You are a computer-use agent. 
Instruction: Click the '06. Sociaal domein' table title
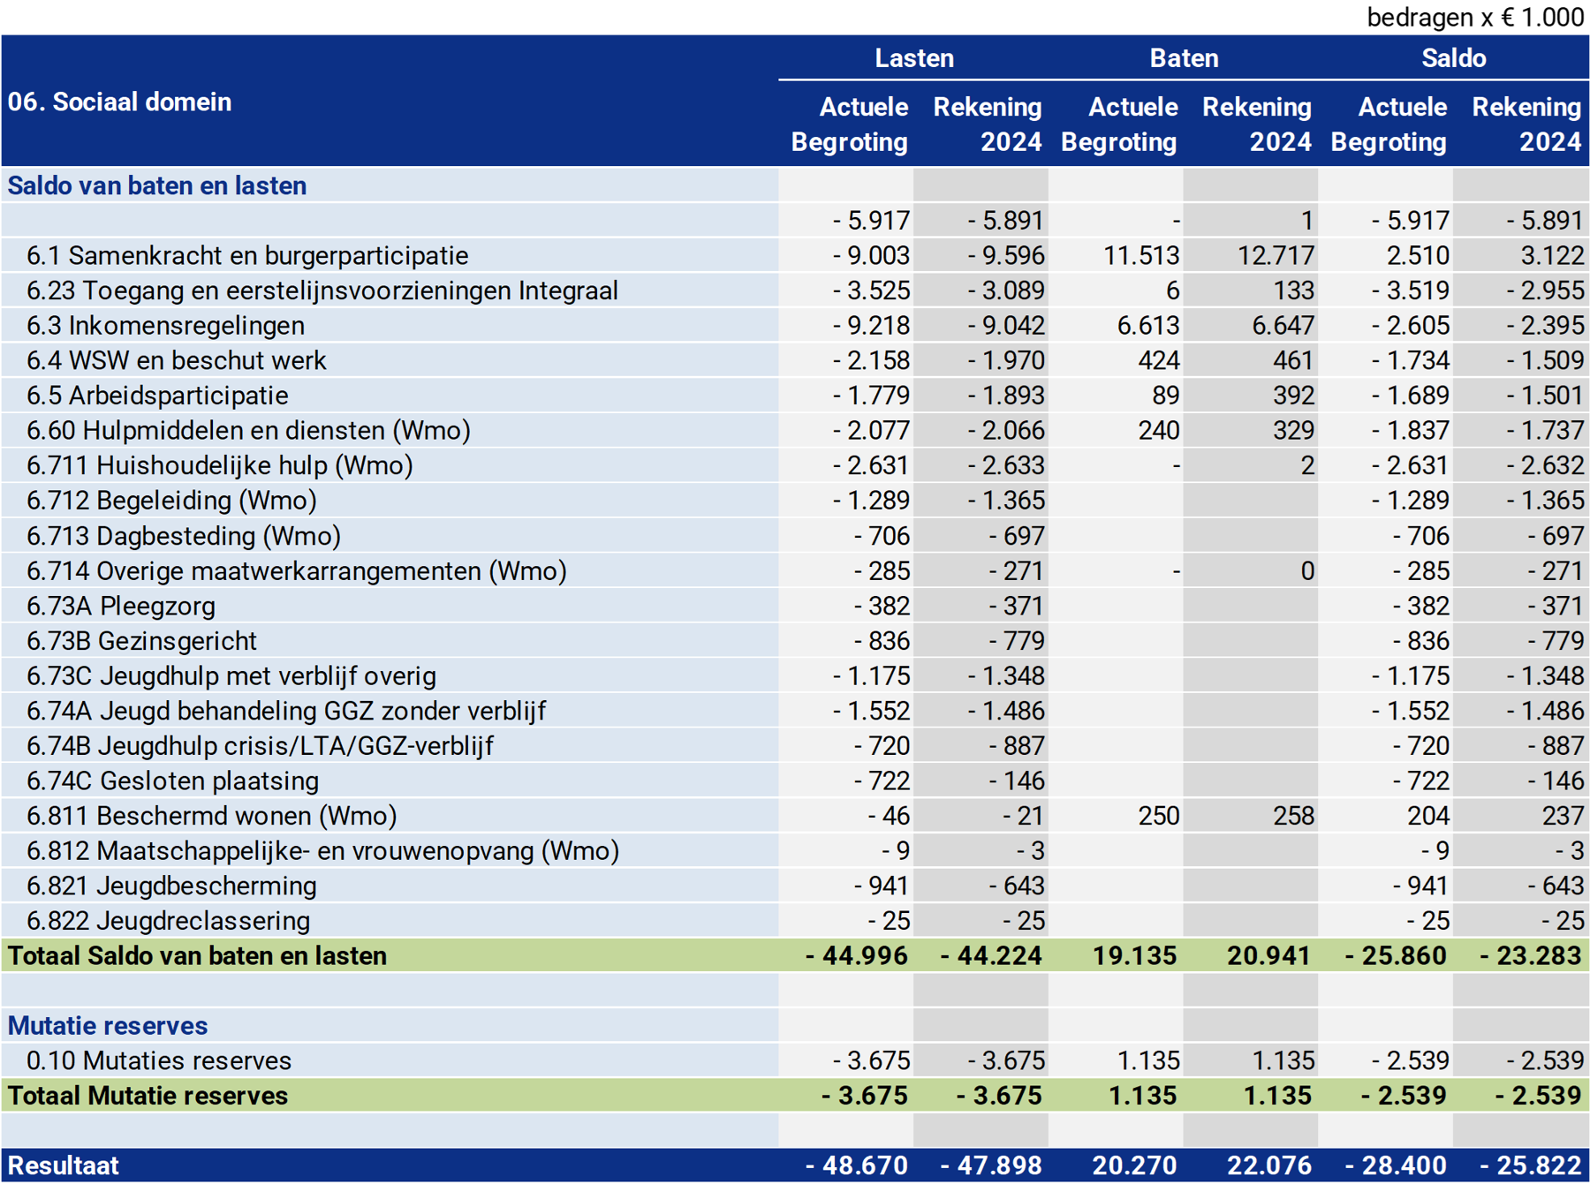click(119, 102)
